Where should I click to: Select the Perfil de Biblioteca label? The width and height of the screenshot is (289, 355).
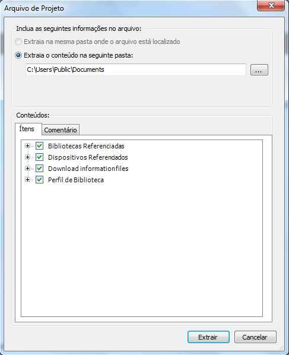click(76, 180)
